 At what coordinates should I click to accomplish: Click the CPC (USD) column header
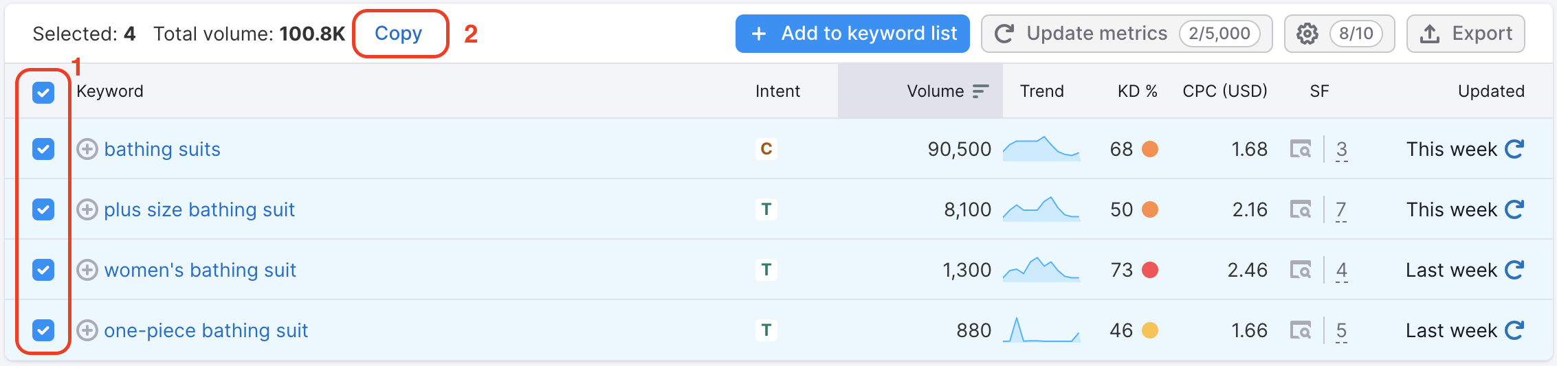[x=1225, y=91]
